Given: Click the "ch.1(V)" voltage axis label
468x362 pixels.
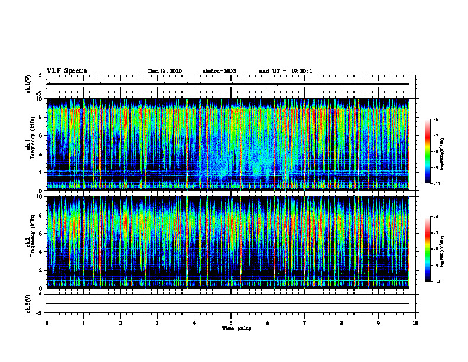Looking at the screenshot, I should [x=28, y=84].
